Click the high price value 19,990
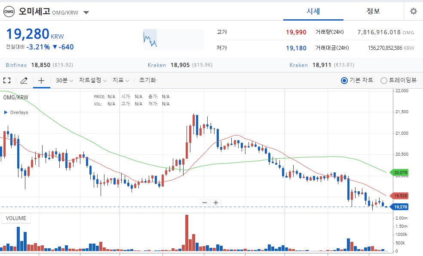 (296, 32)
